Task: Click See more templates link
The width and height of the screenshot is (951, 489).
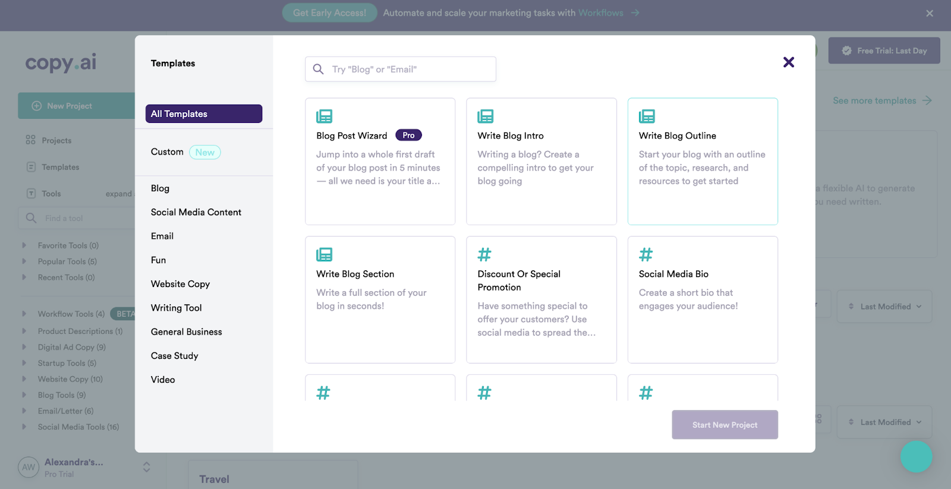Action: pos(882,100)
